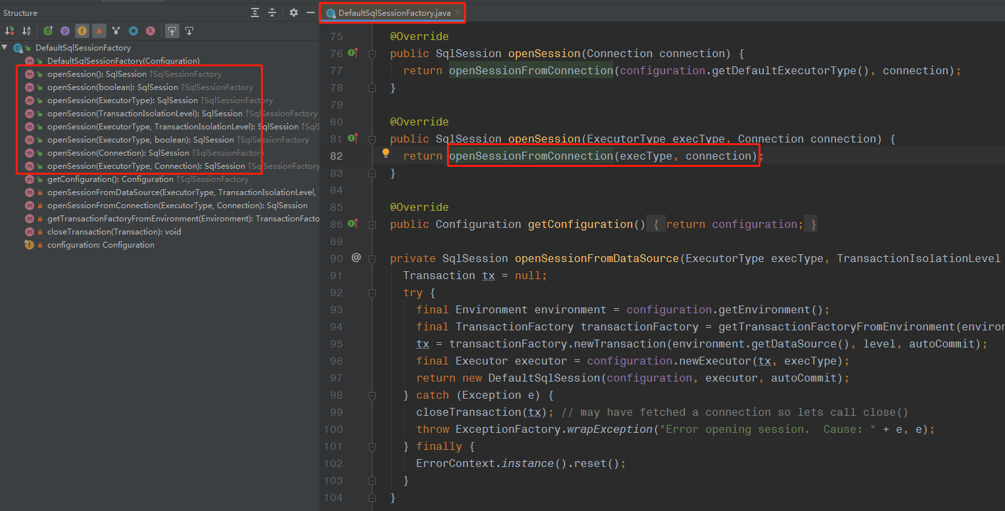
Task: Switch to DefaultSqlSessionFactory.java editor tab
Action: (394, 13)
